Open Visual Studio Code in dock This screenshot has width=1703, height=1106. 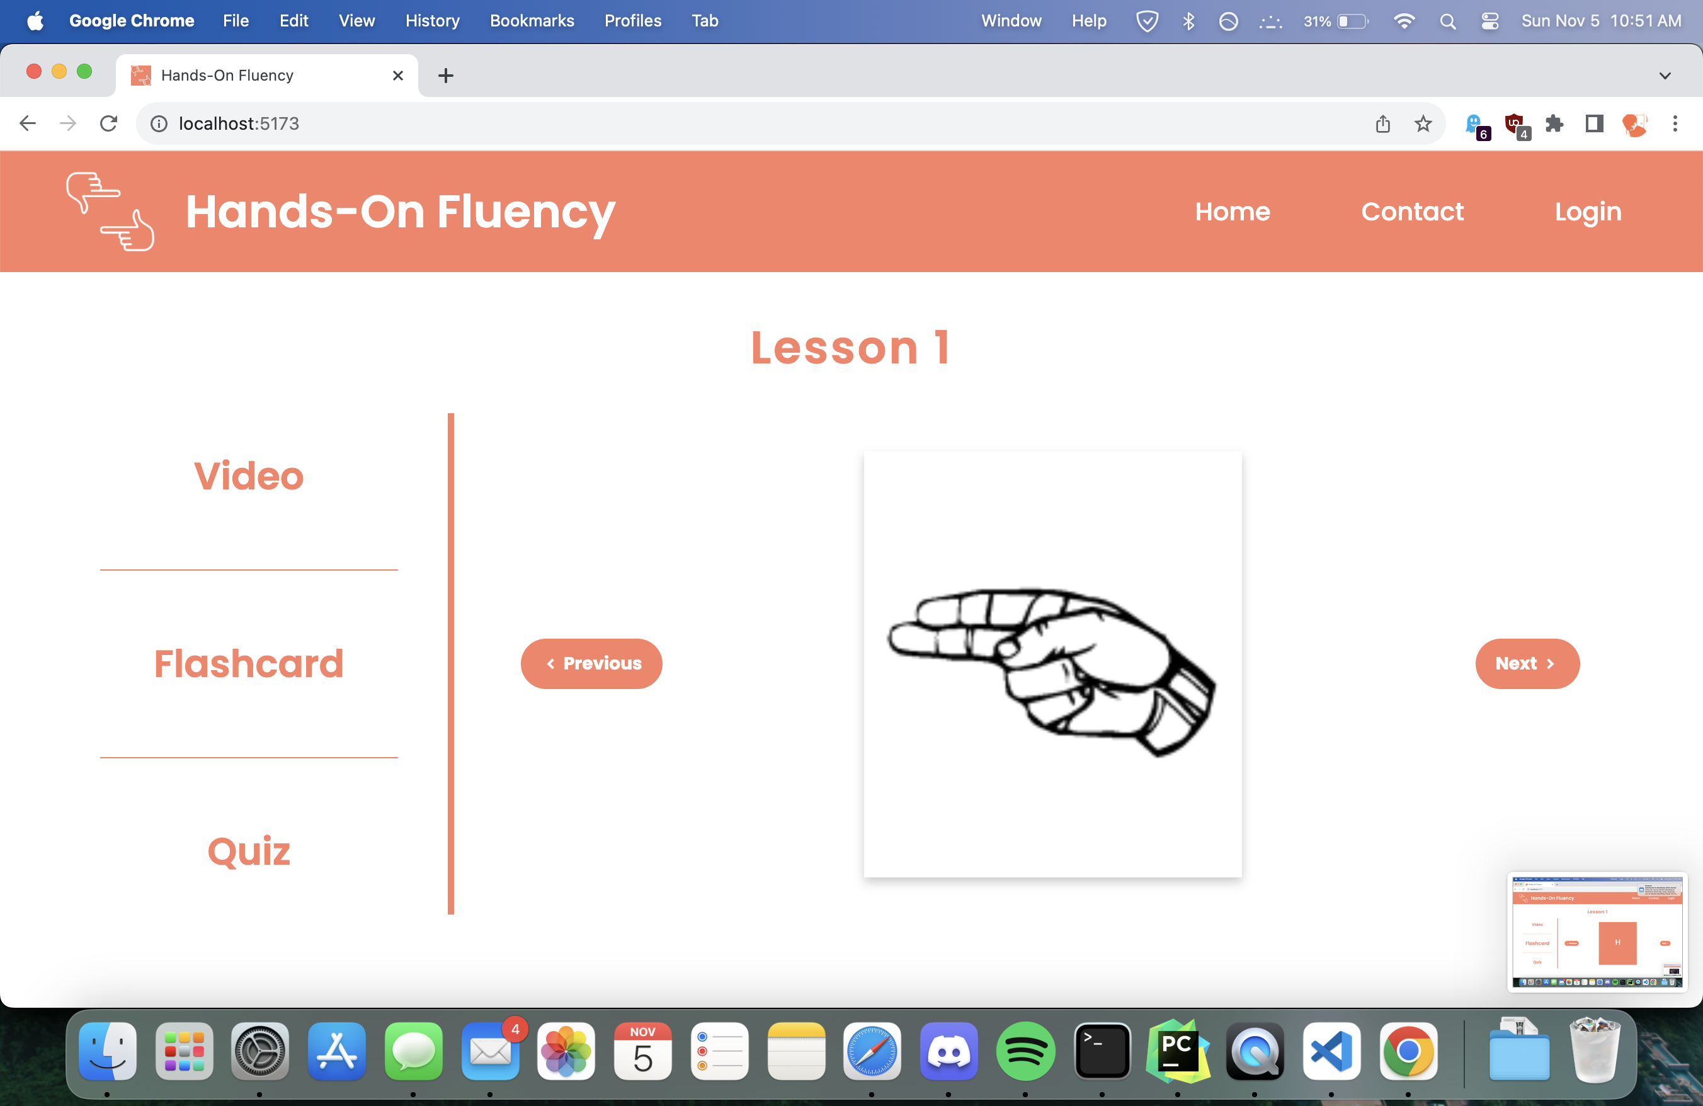pyautogui.click(x=1331, y=1052)
